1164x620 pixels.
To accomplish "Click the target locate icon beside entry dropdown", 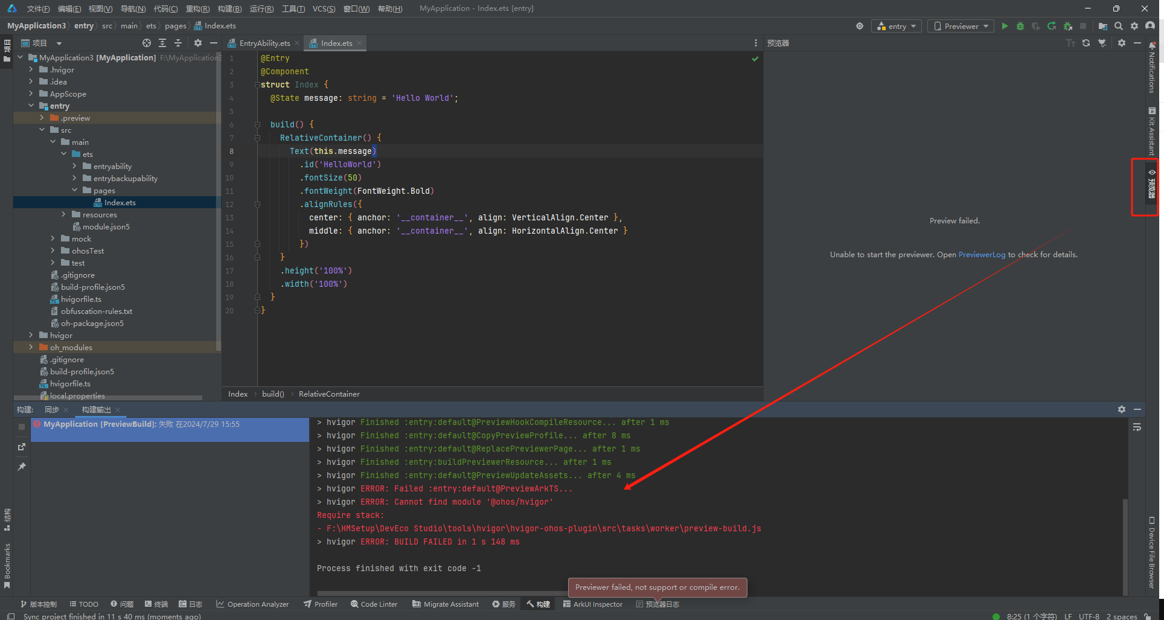I will (860, 26).
